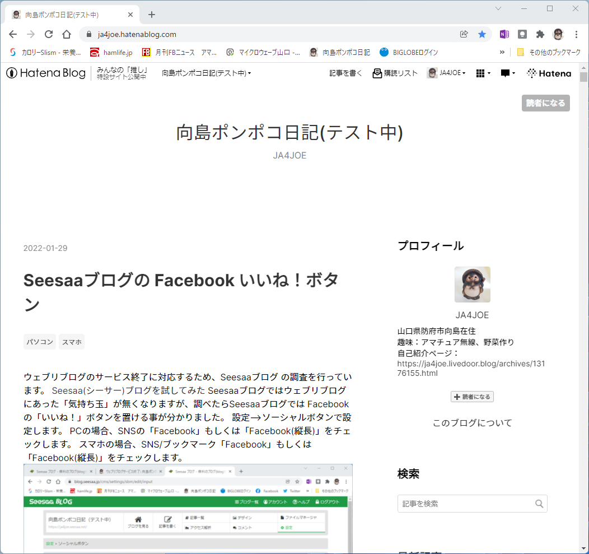The width and height of the screenshot is (589, 554).
Task: Open the 購読リスト reading list
Action: click(x=395, y=73)
